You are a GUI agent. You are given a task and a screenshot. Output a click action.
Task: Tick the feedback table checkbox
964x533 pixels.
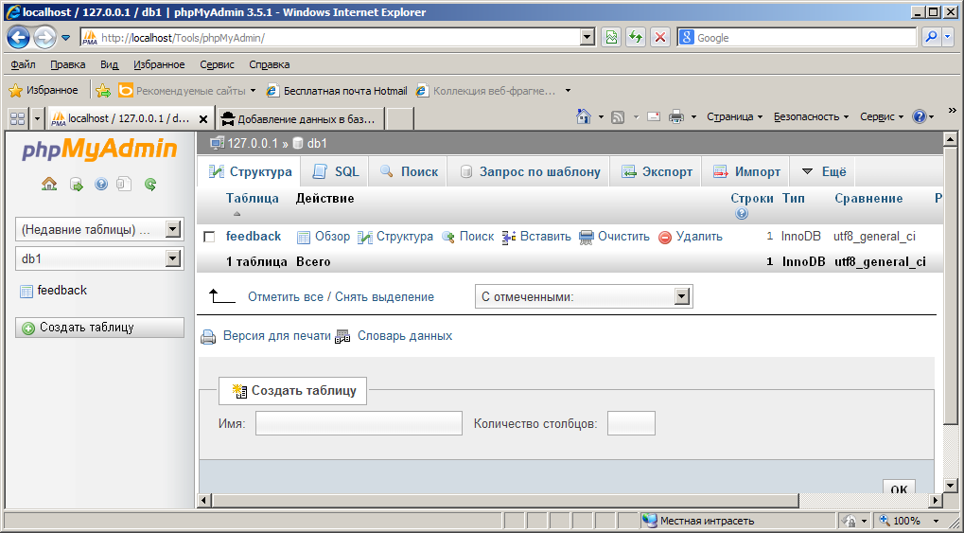pyautogui.click(x=209, y=237)
